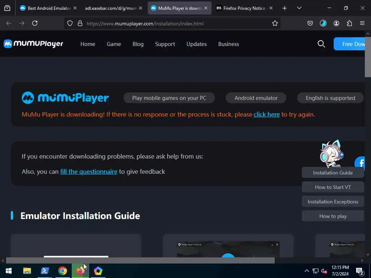
Task: Jump to Installation Guide section
Action: [x=333, y=173]
